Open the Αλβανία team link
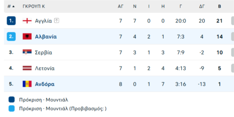Image resolution: width=234 pixels, height=117 pixels. [46, 36]
